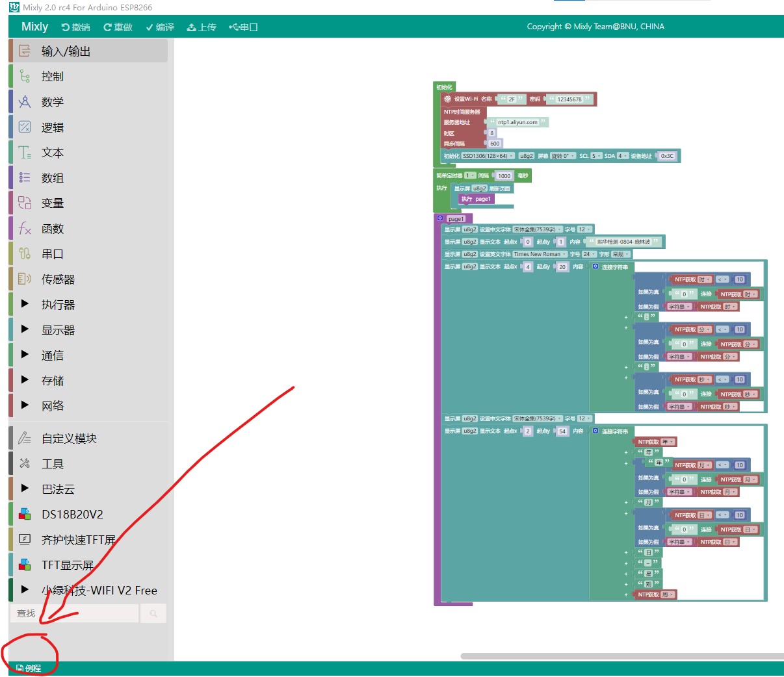Open the SDA pin 4 dropdown
784x677 pixels.
(622, 156)
